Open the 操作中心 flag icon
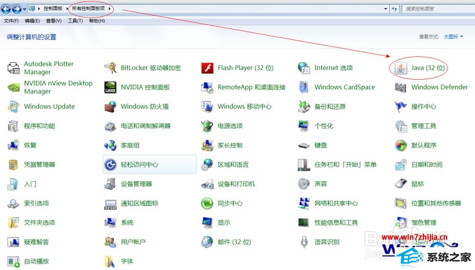 tap(401, 107)
